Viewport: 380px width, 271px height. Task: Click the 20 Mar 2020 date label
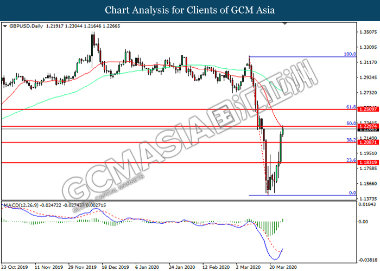(283, 267)
